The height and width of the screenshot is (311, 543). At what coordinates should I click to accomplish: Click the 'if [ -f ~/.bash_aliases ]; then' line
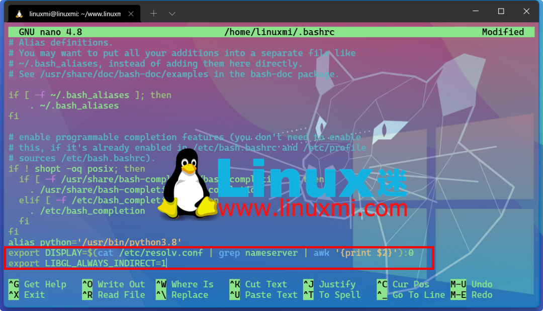(89, 95)
